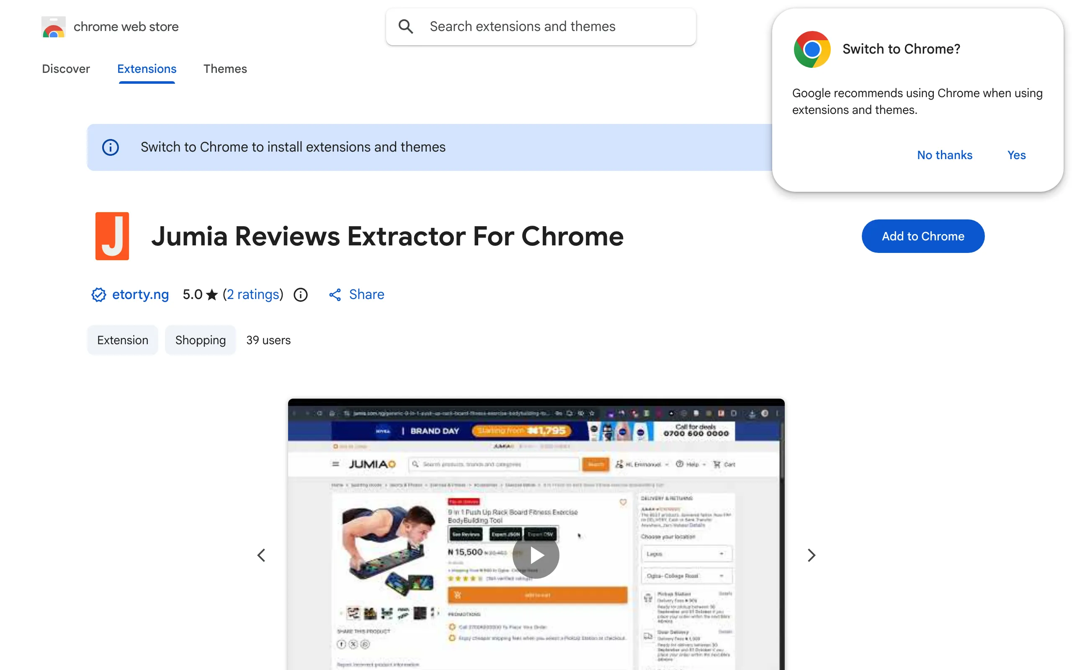Open the Themes tab
Viewport: 1072px width, 670px height.
click(225, 69)
